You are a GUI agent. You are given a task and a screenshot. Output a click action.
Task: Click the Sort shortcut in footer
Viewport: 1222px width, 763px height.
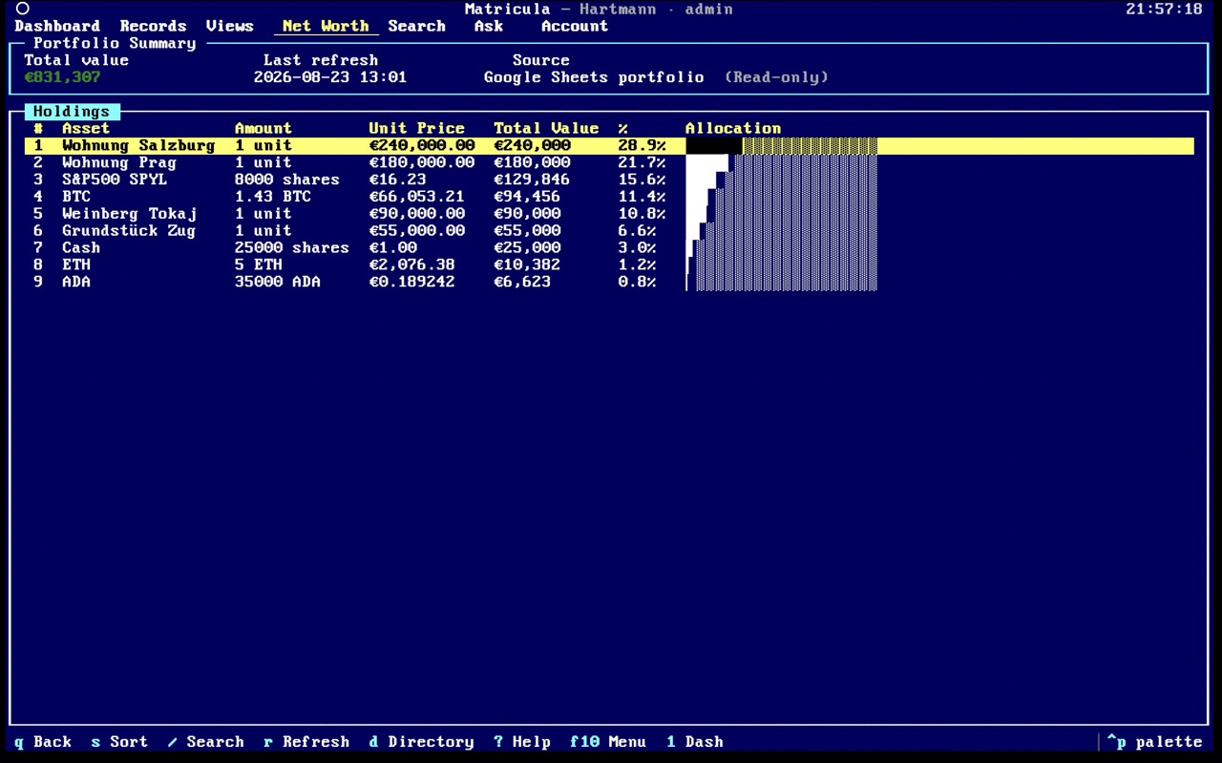coord(119,742)
